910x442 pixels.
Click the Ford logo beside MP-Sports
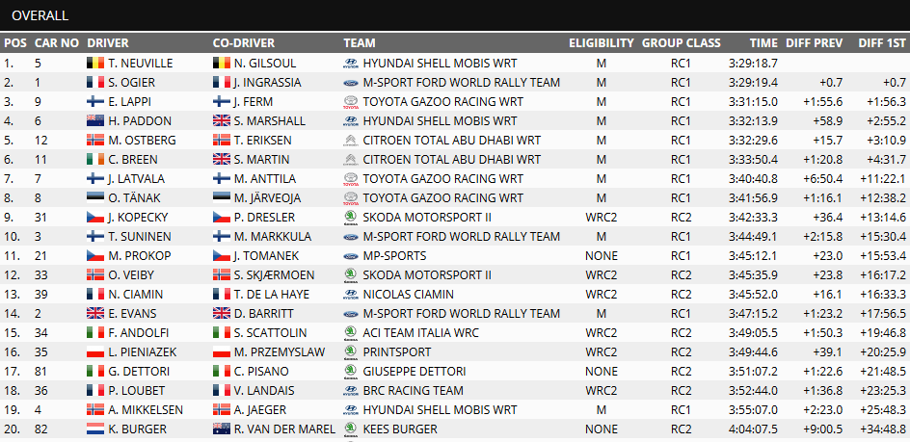(x=350, y=256)
